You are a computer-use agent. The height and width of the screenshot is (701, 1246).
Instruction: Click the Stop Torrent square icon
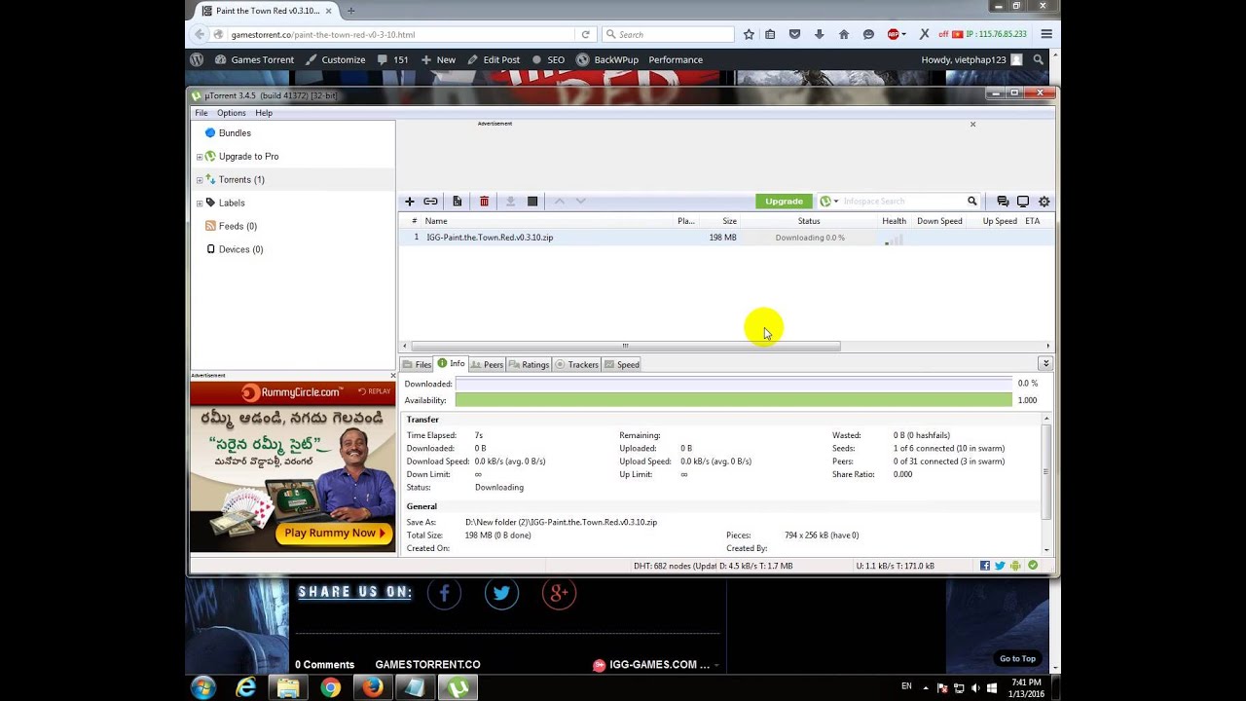click(532, 202)
